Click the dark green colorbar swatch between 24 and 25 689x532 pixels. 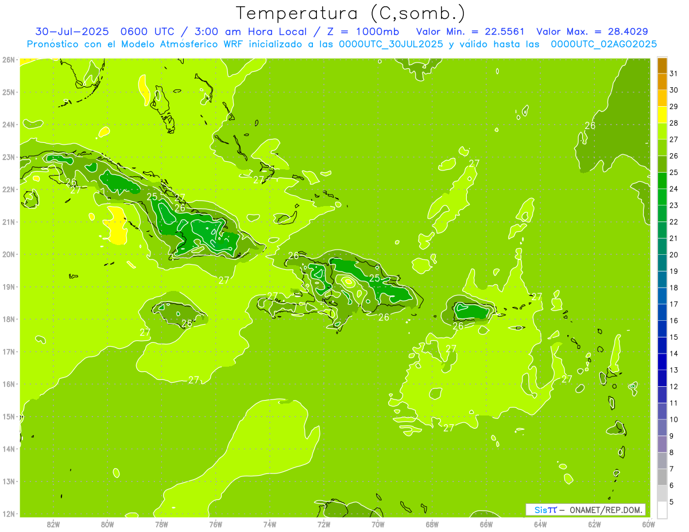pos(662,181)
